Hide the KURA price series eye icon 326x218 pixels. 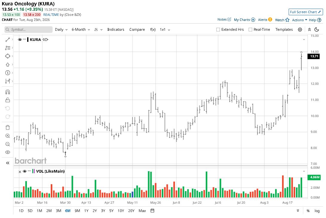[20, 39]
